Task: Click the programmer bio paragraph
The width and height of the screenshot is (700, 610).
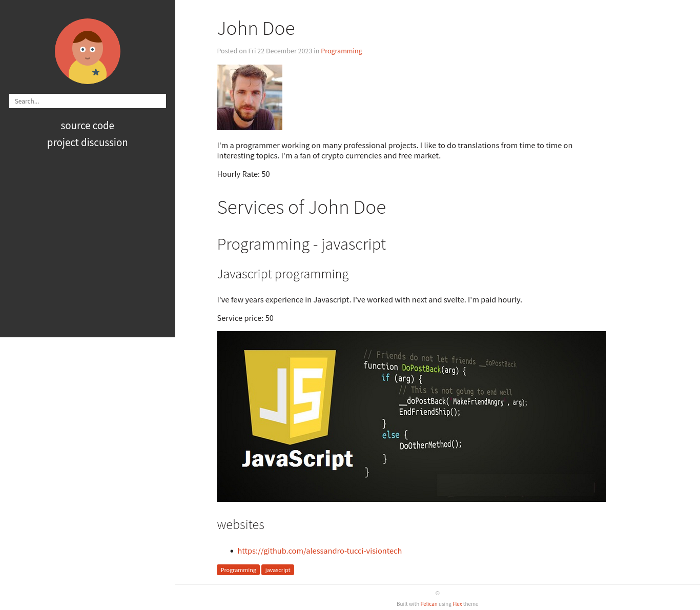Action: click(395, 151)
